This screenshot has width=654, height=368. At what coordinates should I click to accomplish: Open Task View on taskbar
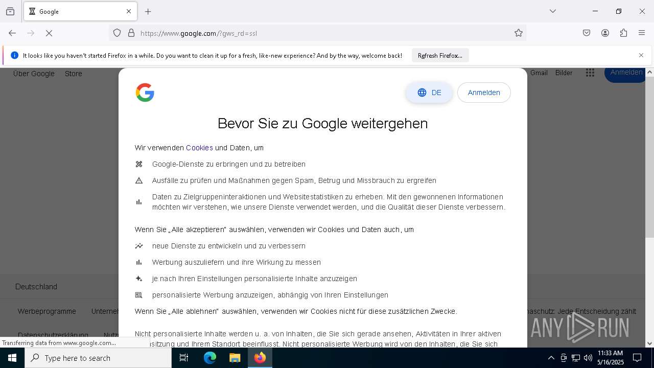pyautogui.click(x=184, y=358)
